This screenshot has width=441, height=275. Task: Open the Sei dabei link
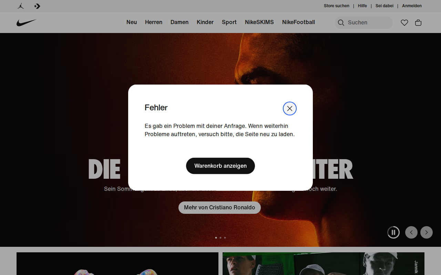click(x=384, y=6)
